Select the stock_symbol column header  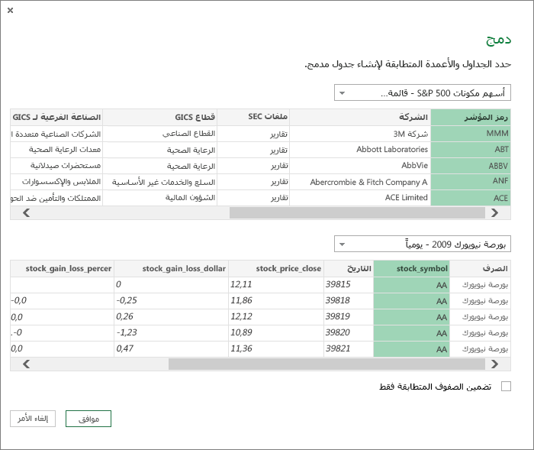point(412,269)
